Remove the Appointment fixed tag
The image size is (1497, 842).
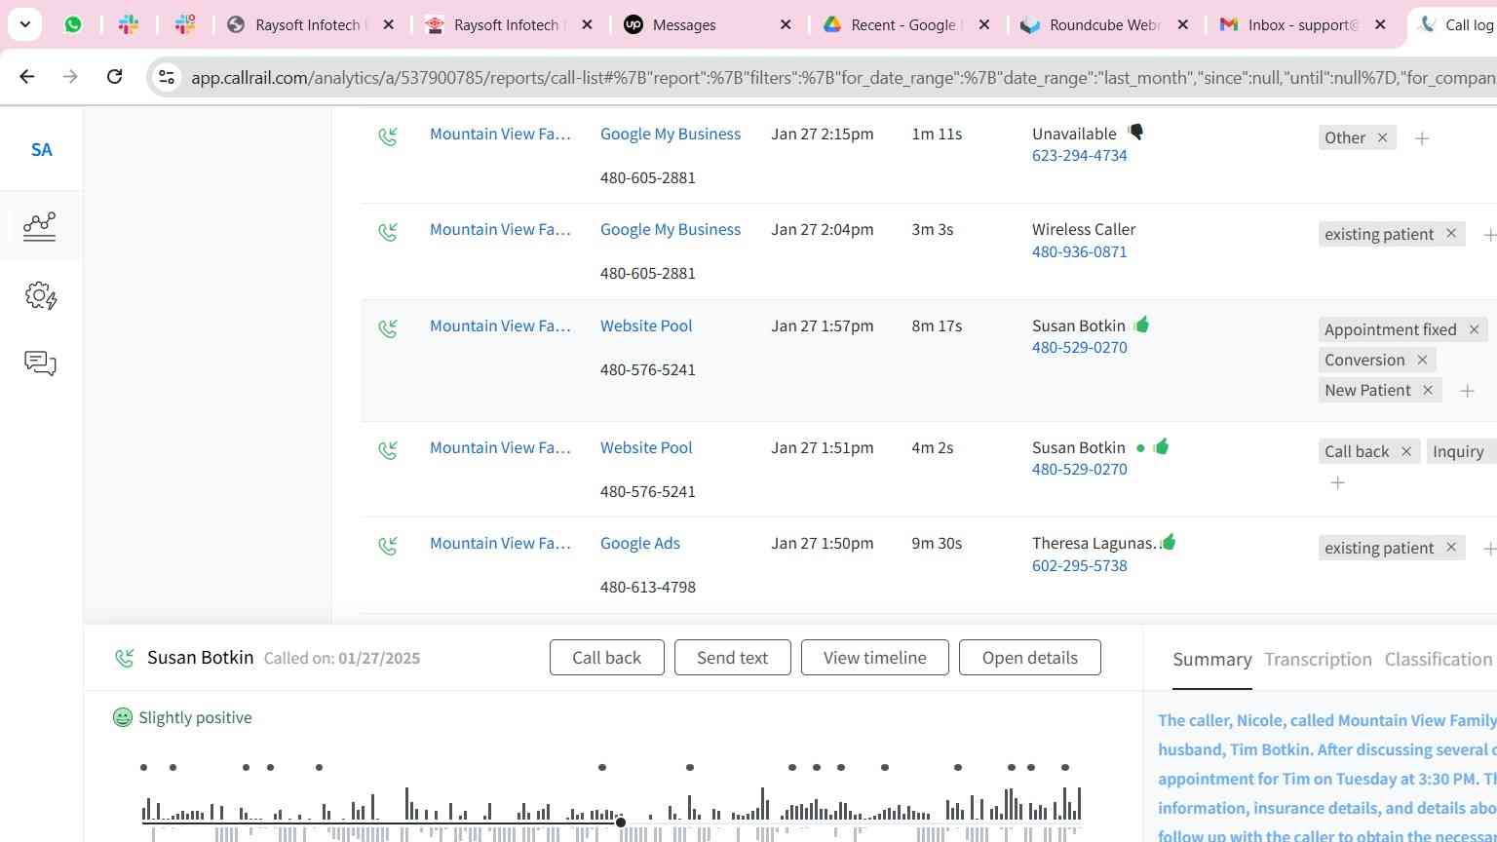coord(1474,330)
